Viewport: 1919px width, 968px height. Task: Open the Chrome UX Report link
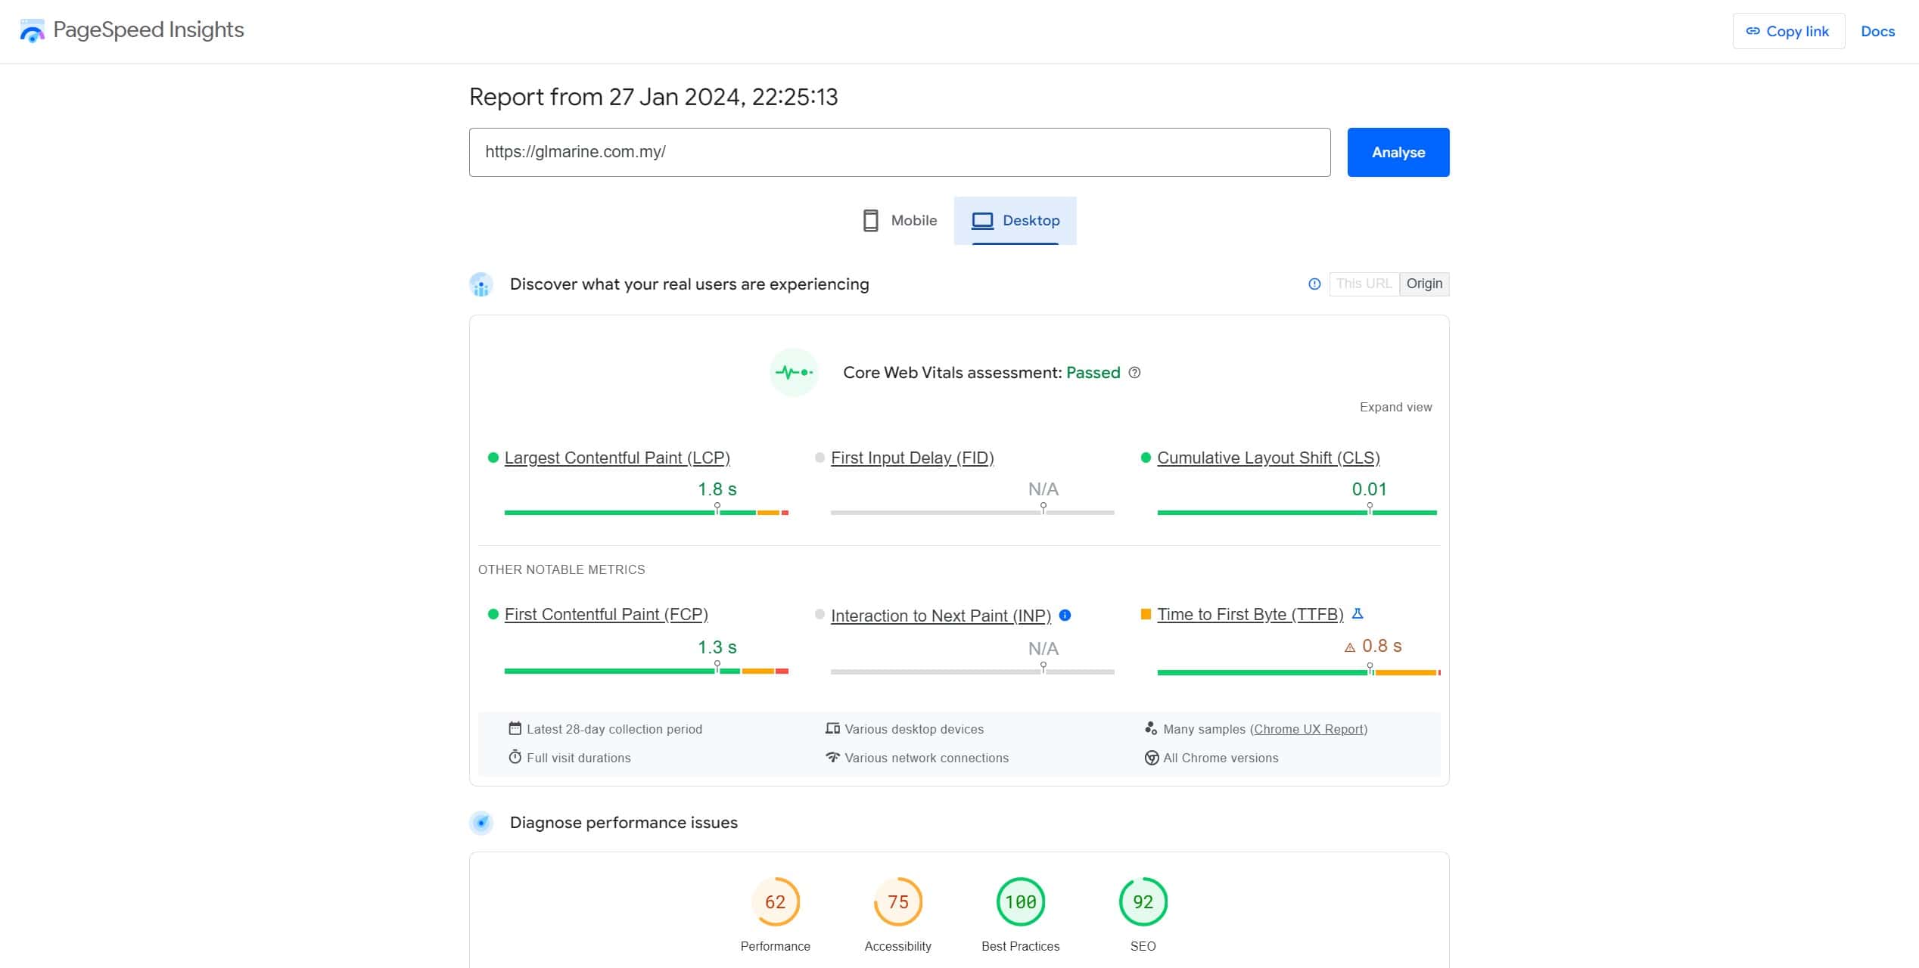pyautogui.click(x=1308, y=729)
